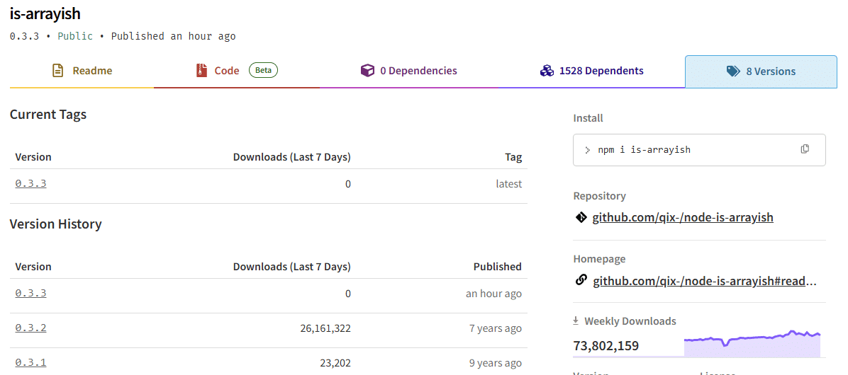Open the homepage readme link
Image resolution: width=848 pixels, height=375 pixels.
click(705, 281)
